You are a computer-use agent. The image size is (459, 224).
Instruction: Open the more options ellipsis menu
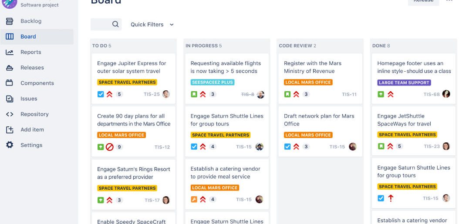click(x=449, y=1)
